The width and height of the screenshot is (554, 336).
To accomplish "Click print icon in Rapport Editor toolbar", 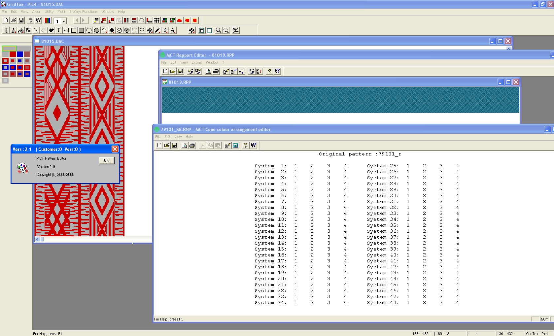I will pos(216,71).
